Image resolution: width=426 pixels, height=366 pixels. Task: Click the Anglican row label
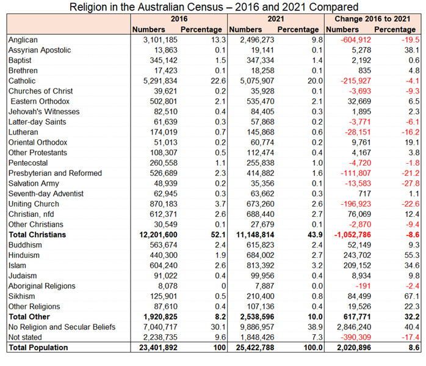point(24,40)
